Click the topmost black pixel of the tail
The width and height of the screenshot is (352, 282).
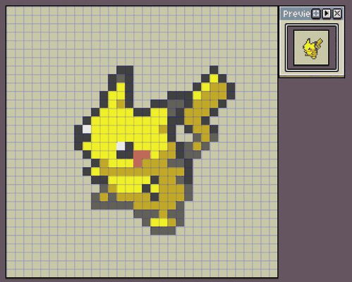pos(214,70)
